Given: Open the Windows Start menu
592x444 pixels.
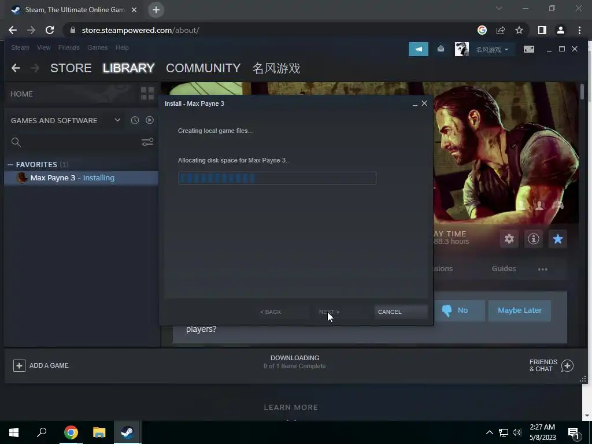Looking at the screenshot, I should [x=14, y=432].
